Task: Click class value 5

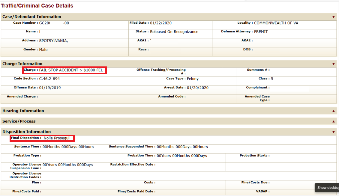Action: click(272, 79)
